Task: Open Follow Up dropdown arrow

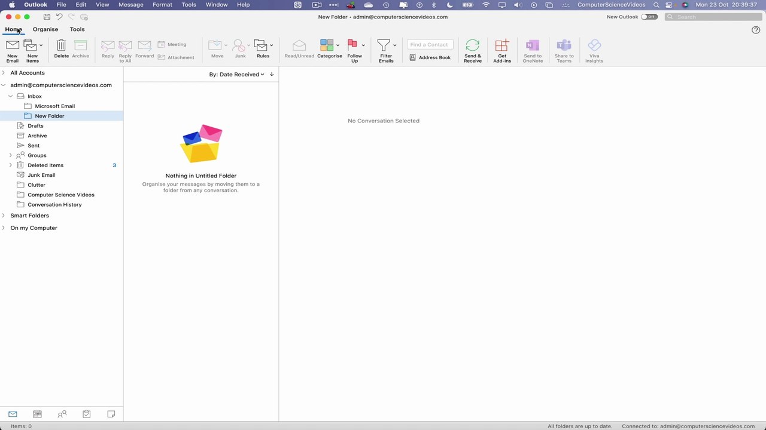Action: coord(363,45)
